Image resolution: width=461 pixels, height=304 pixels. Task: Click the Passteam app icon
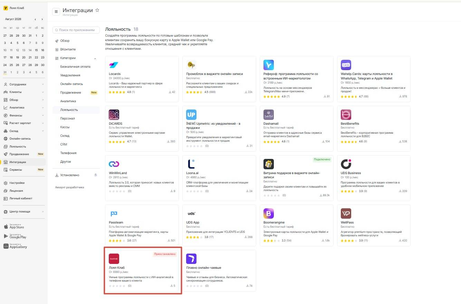(x=114, y=213)
